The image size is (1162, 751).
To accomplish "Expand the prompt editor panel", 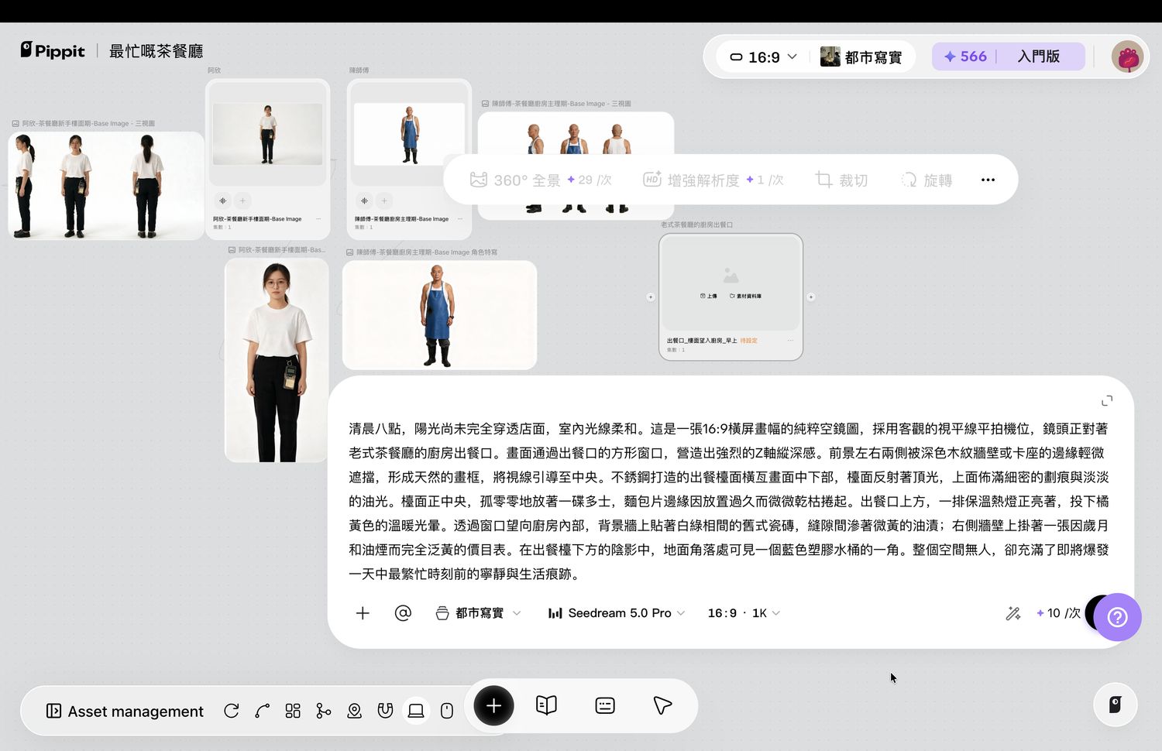I will coord(1107,400).
